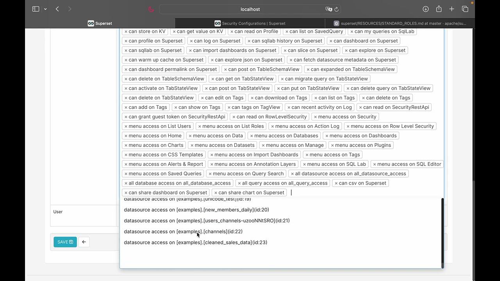
Task: Remove 'can profile on Superset' tag via x
Action: click(126, 41)
